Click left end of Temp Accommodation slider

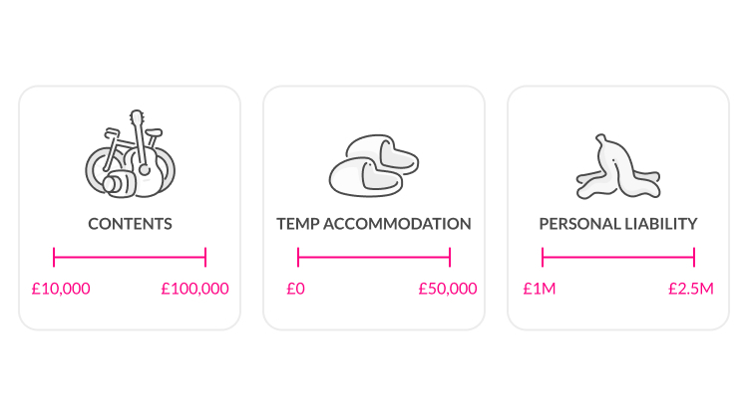(298, 258)
